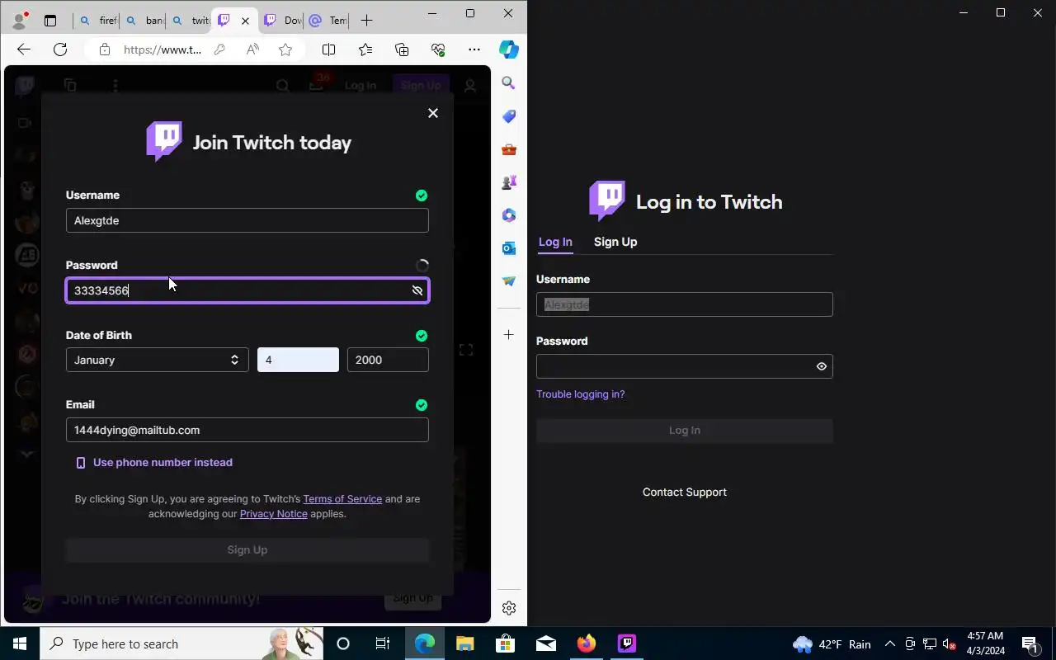Activate Read aloud icon in address bar
Viewport: 1056px width, 660px height.
coord(252,49)
